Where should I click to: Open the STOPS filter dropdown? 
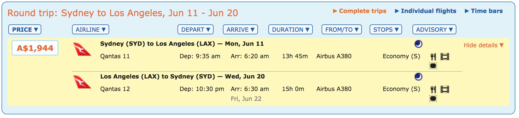coord(386,30)
